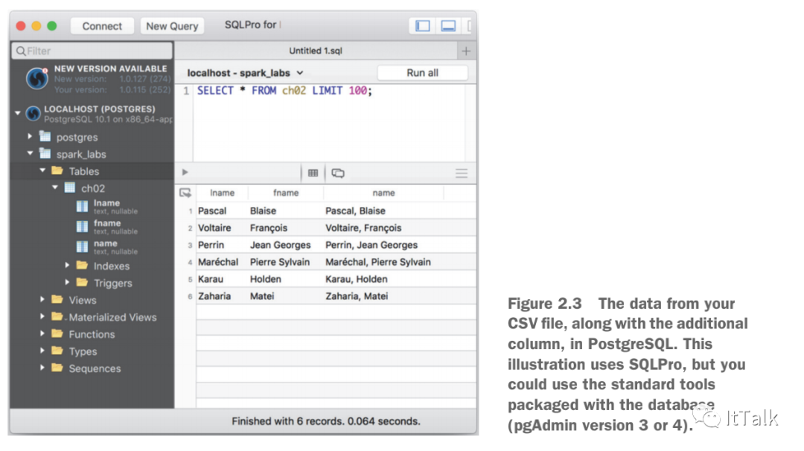Select the fname column icon in sidebar

(82, 226)
